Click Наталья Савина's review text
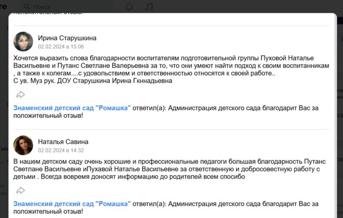Image resolution: width=343 pixels, height=218 pixels. pos(161,169)
